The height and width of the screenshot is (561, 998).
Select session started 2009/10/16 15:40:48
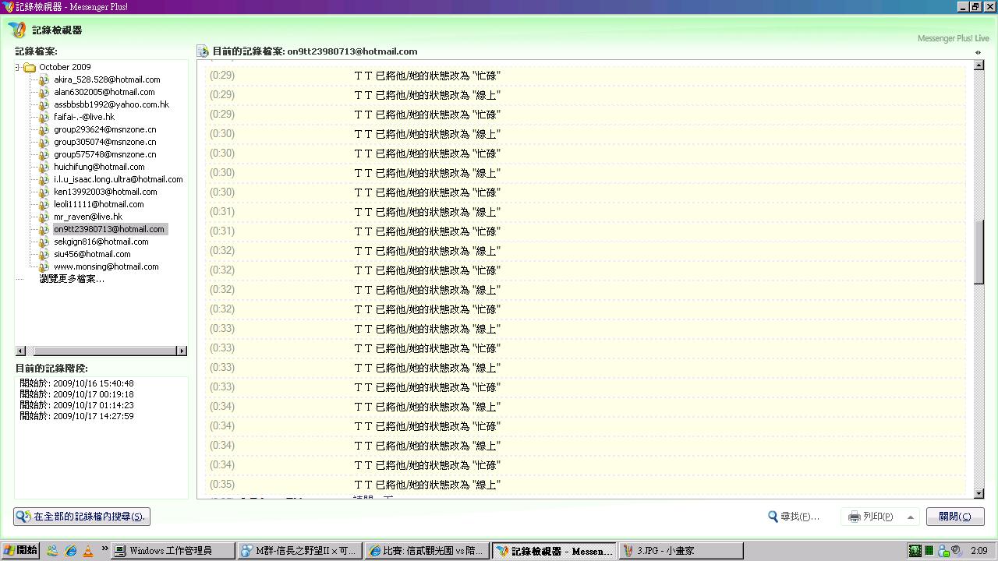[76, 383]
